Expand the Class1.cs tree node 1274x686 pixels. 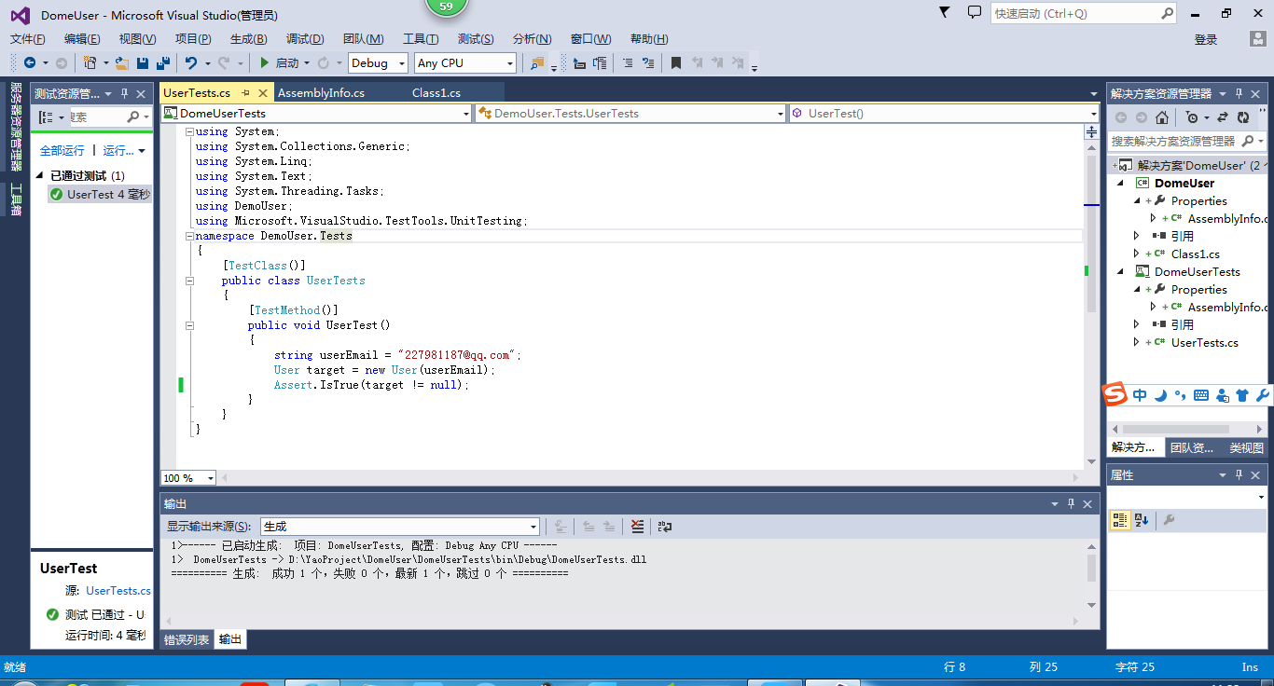[x=1137, y=254]
